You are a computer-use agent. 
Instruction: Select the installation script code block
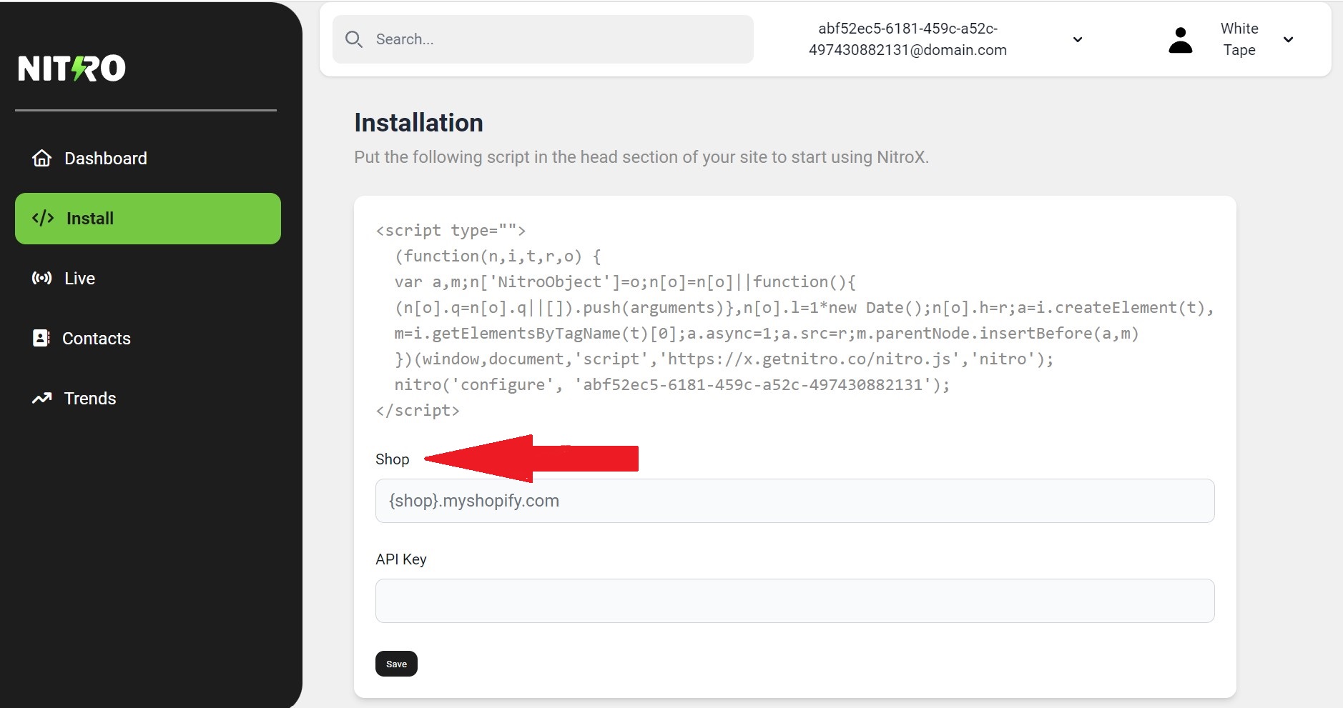pyautogui.click(x=787, y=320)
